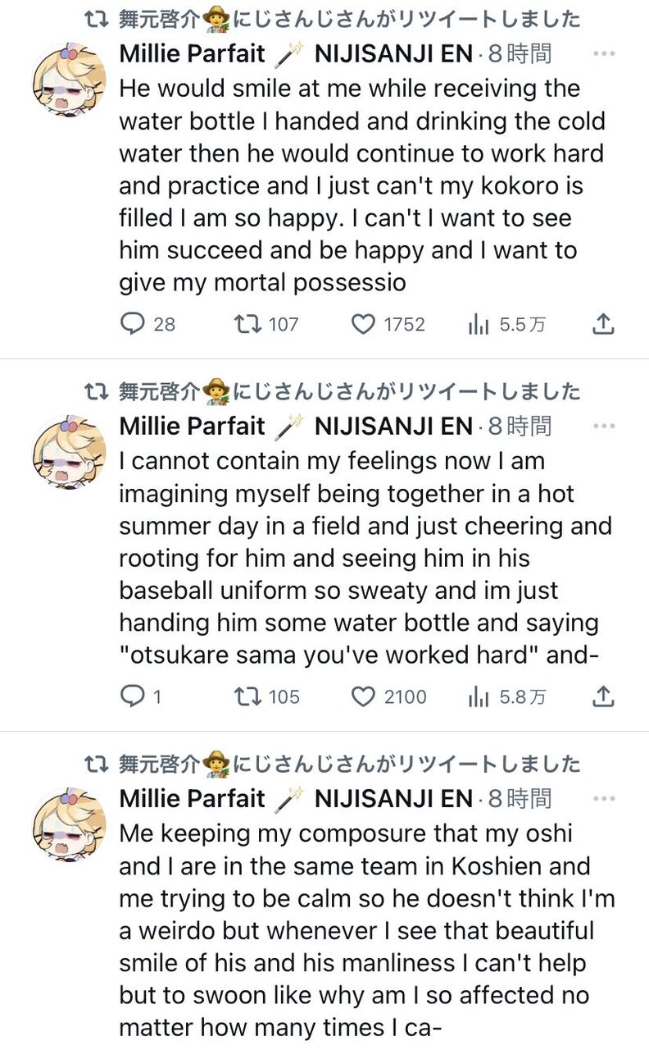Like the tweet with 1752 likes
This screenshot has width=649, height=1050.
pyautogui.click(x=363, y=325)
